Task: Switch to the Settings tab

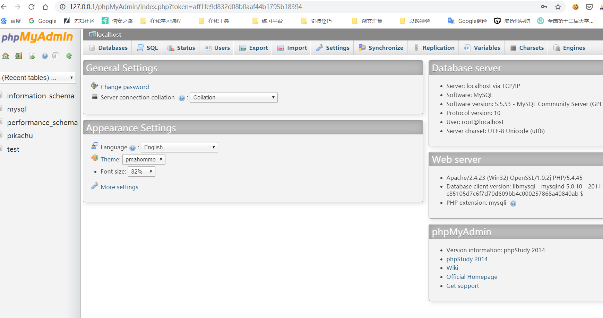Action: click(333, 48)
